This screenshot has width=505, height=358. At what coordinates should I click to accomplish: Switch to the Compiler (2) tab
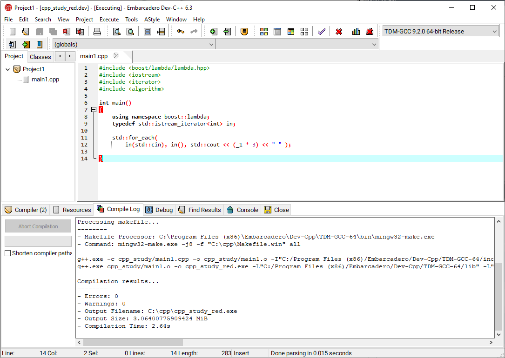[x=26, y=210]
